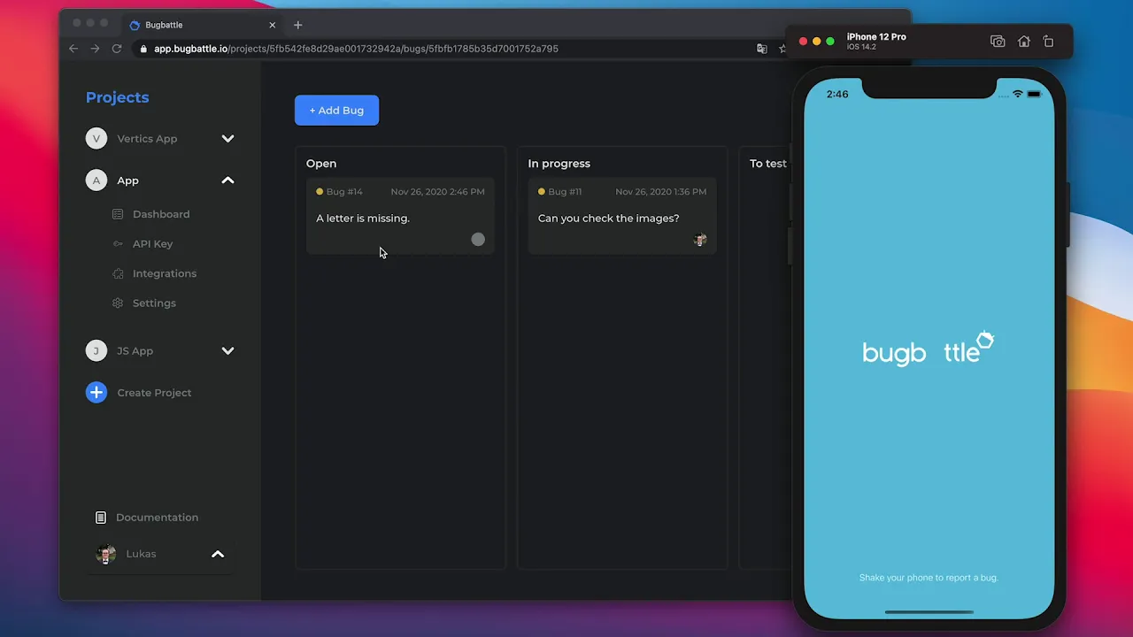Image resolution: width=1133 pixels, height=637 pixels.
Task: Click the To test column header
Action: click(x=768, y=164)
